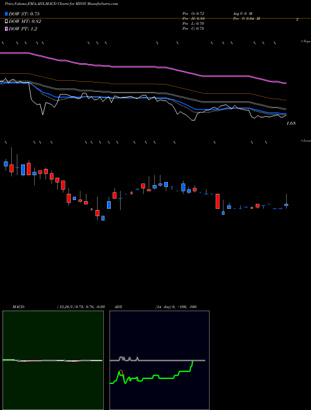
Task: Click the 'Pre O: 0.72' open value
Action: pos(193,13)
